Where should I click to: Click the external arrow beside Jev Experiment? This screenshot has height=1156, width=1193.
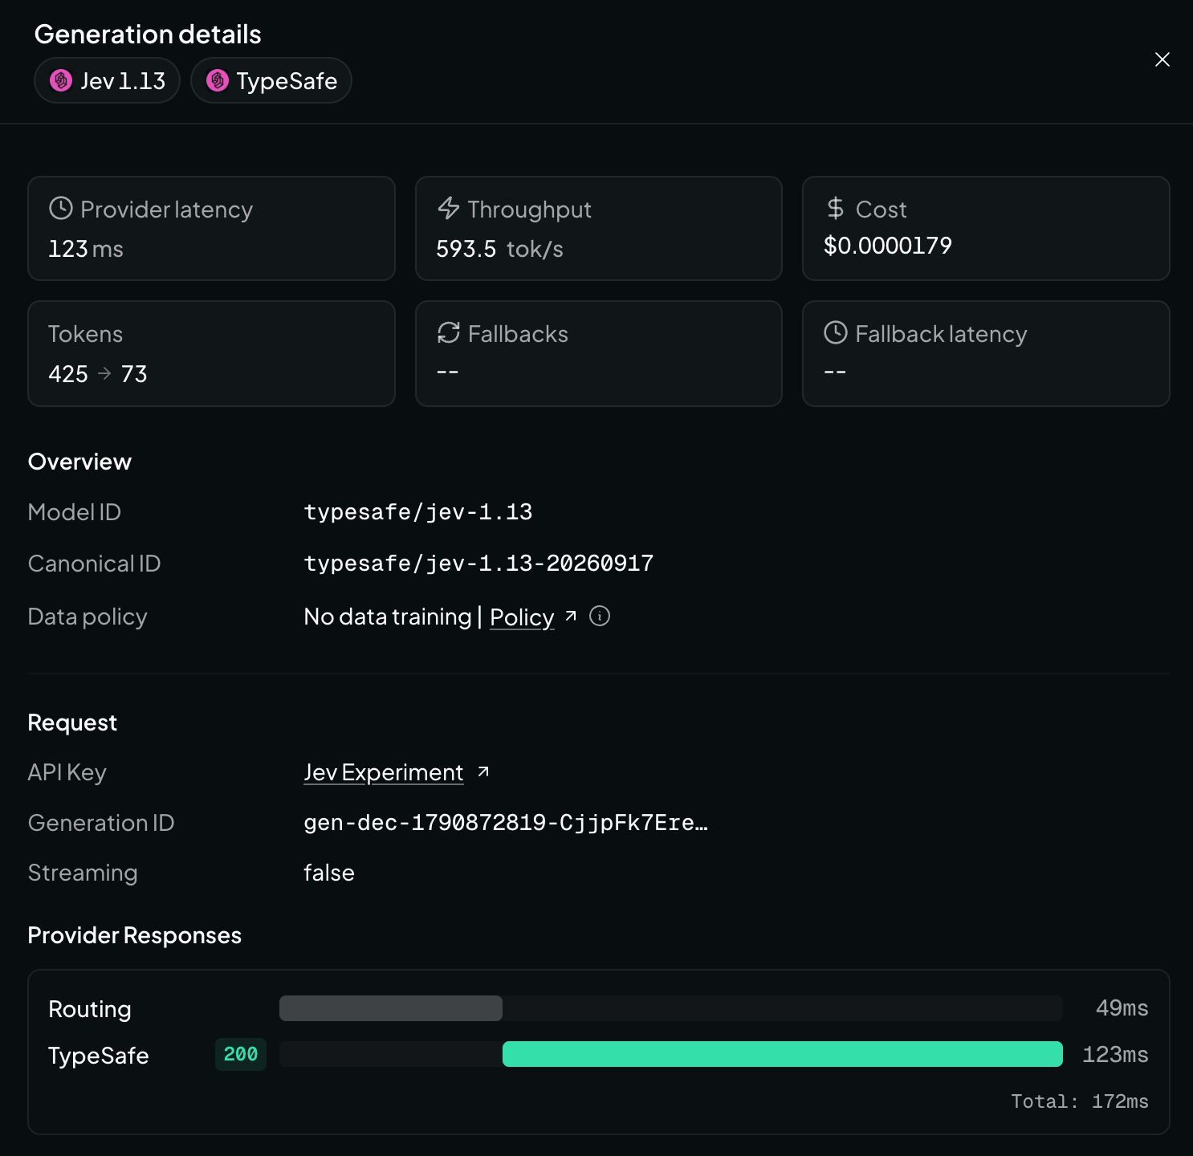(483, 771)
